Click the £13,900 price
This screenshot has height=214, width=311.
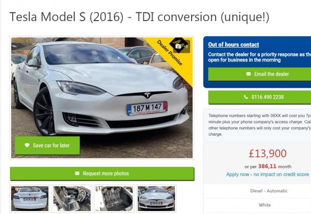click(x=267, y=153)
